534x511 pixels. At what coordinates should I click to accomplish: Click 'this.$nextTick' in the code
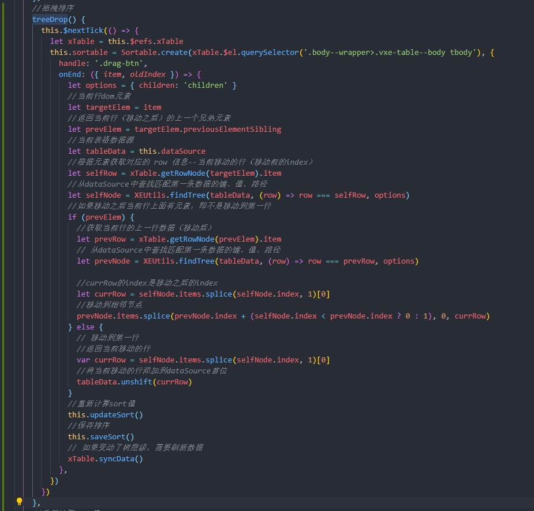click(x=72, y=31)
